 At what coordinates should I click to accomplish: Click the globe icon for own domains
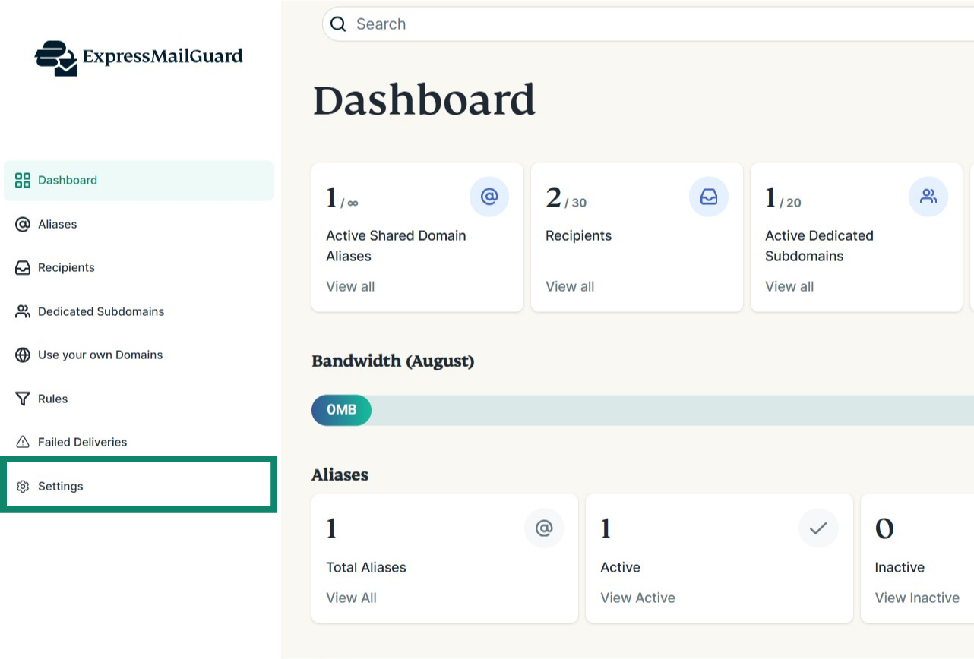23,355
